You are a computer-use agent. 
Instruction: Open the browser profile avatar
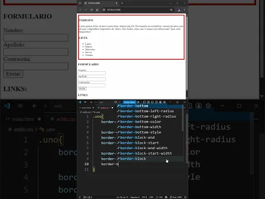click(x=179, y=10)
